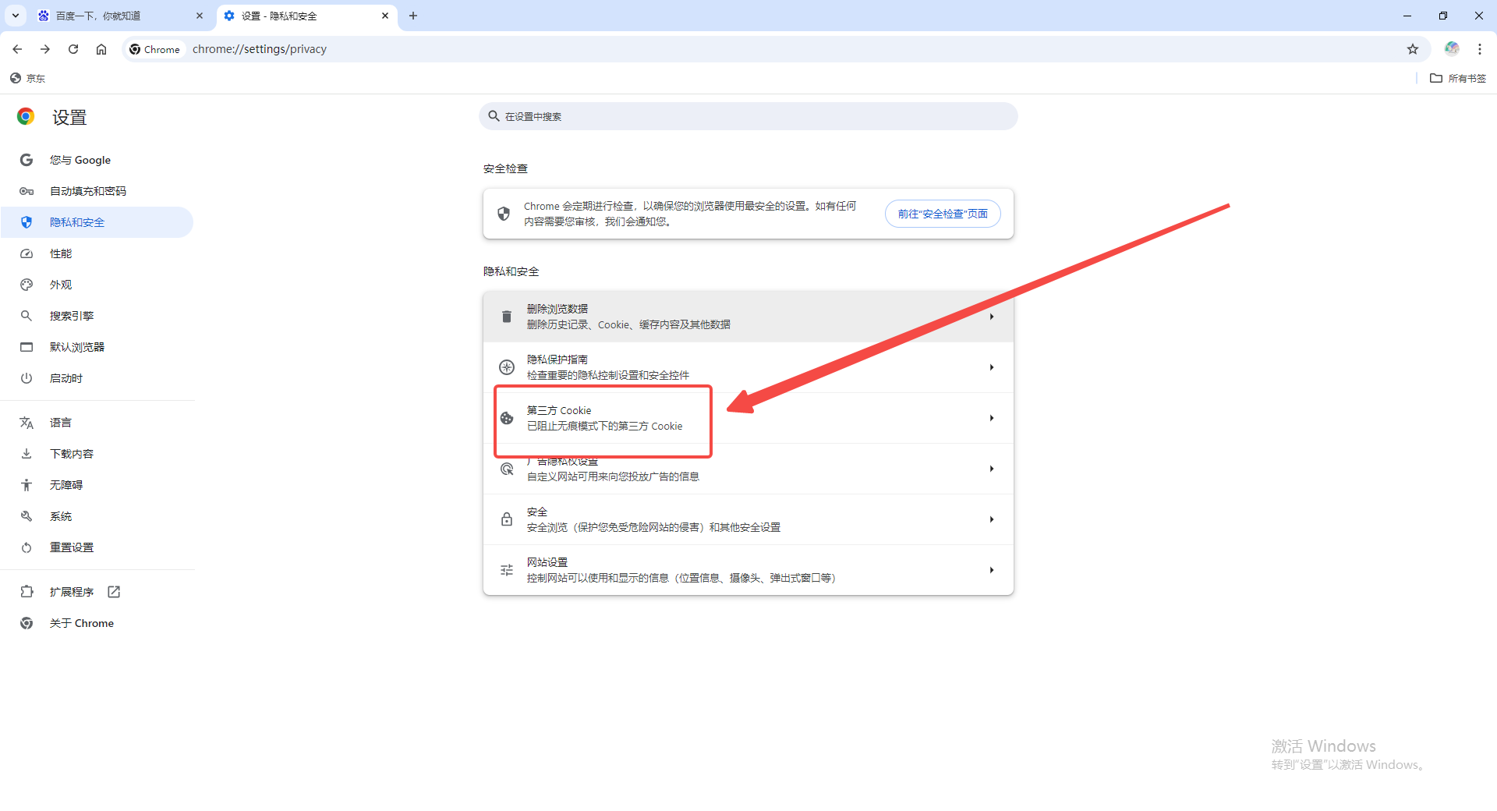Click the Chrome site info chip
The image size is (1497, 811).
tap(154, 49)
